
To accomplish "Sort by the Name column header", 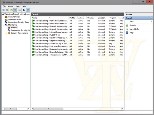I will [x=50, y=18].
